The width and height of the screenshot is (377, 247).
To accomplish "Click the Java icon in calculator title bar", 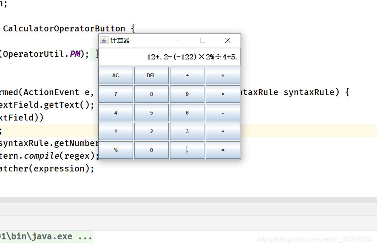I will click(x=104, y=40).
